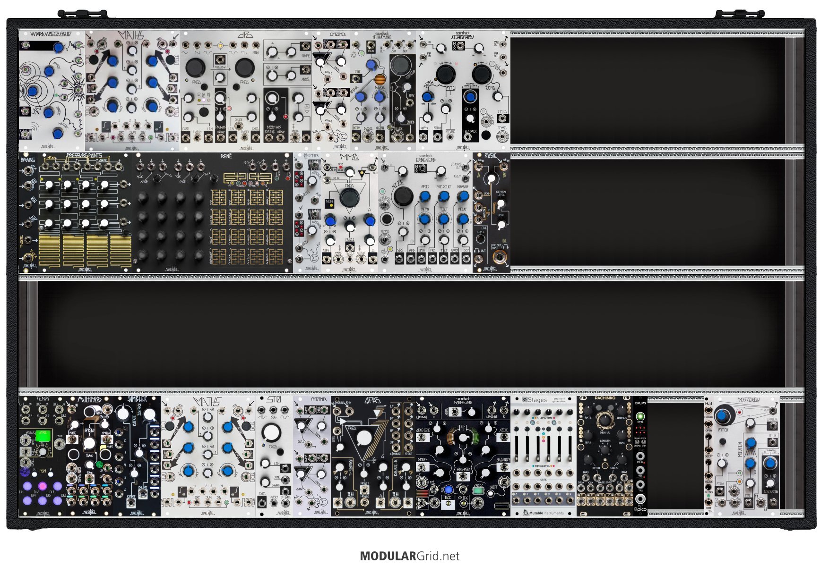820x566 pixels.
Task: Click the green CTRL knob on Pico Drums
Action: pyautogui.click(x=640, y=417)
